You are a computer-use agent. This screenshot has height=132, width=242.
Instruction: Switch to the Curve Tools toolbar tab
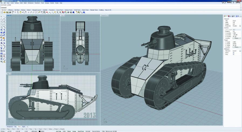[x=59, y=10]
